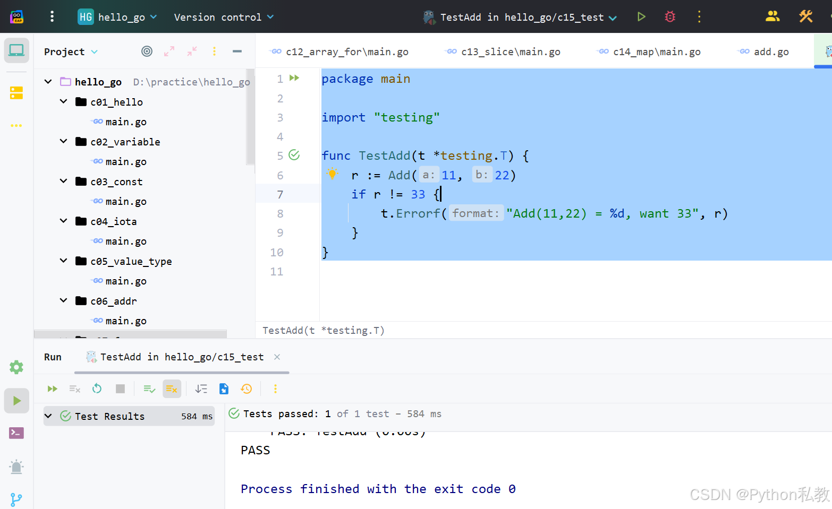The width and height of the screenshot is (832, 509).
Task: Select opened file in project tree
Action: pyautogui.click(x=147, y=51)
